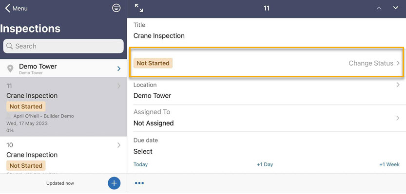406x194 pixels.
Task: Add new inspection with plus button
Action: coord(114,183)
